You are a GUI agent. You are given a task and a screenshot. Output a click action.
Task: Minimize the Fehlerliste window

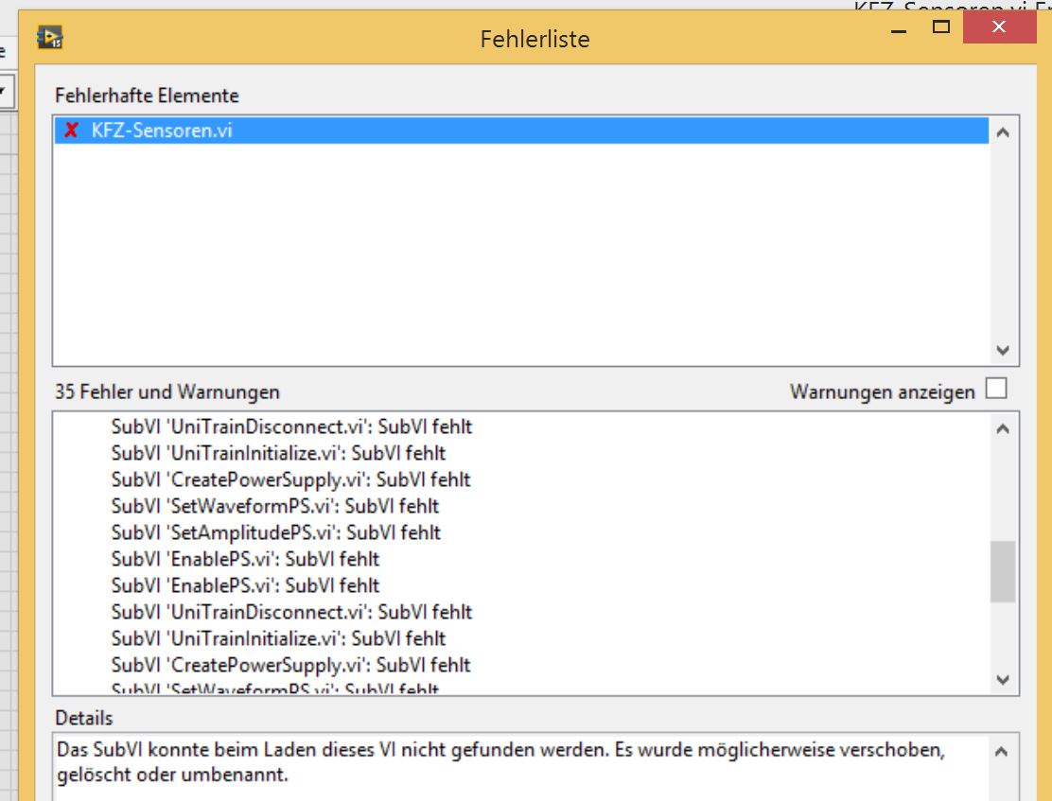pyautogui.click(x=898, y=29)
